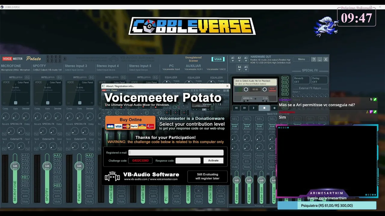Toggle MICROFONE bus B1 routing
Viewport: 385px width, 216px height.
(x=25, y=177)
